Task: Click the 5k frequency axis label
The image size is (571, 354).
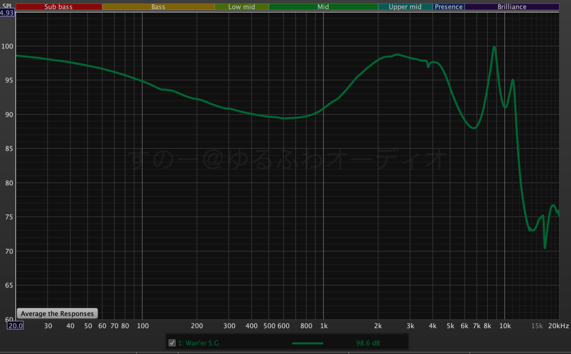Action: pos(450,326)
